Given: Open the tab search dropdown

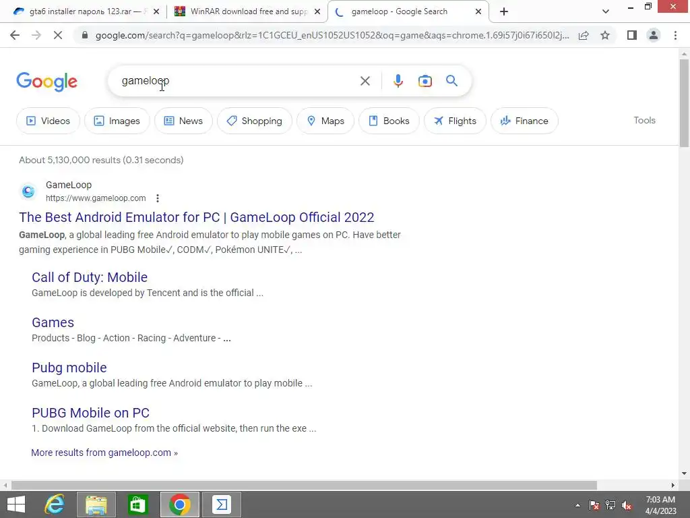Looking at the screenshot, I should tap(606, 12).
